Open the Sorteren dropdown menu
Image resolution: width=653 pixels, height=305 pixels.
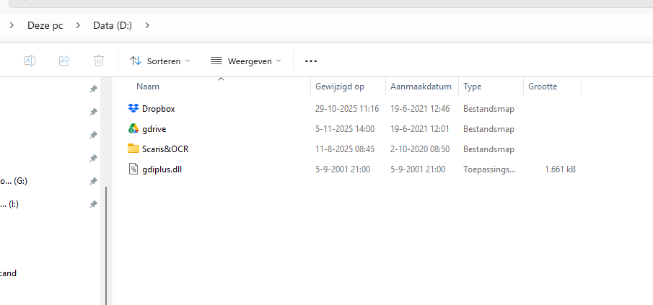tap(160, 61)
